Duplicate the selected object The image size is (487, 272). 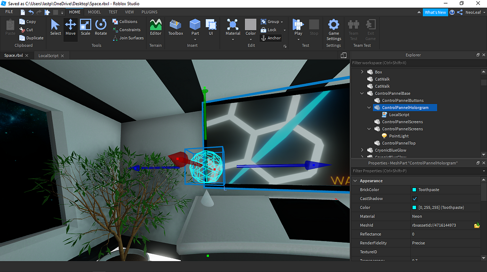click(31, 38)
